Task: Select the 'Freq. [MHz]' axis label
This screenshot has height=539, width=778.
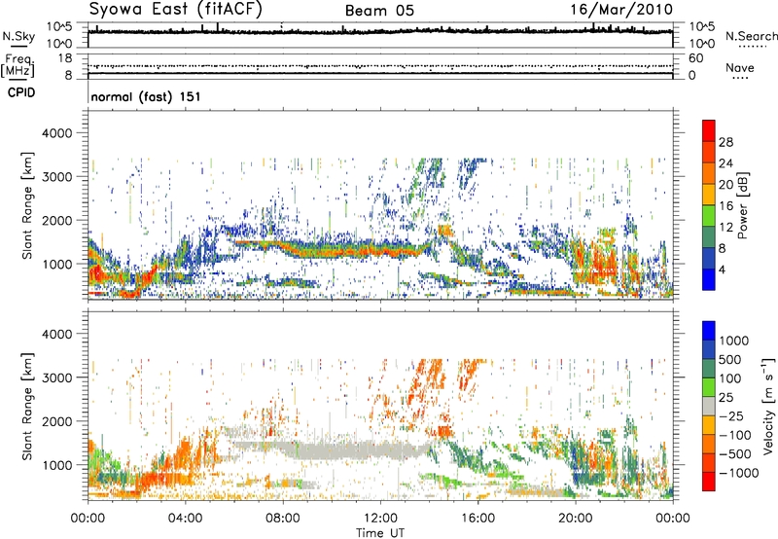Action: click(x=18, y=66)
